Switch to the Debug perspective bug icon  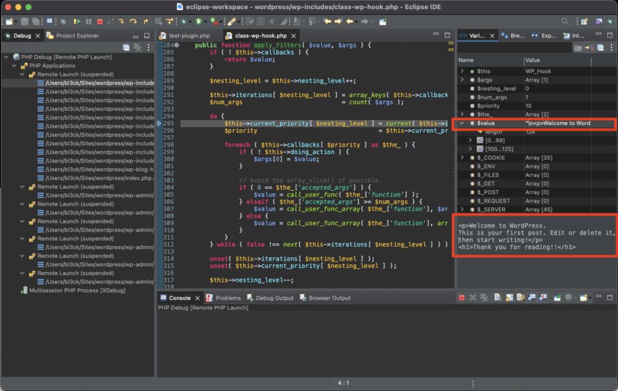click(610, 21)
